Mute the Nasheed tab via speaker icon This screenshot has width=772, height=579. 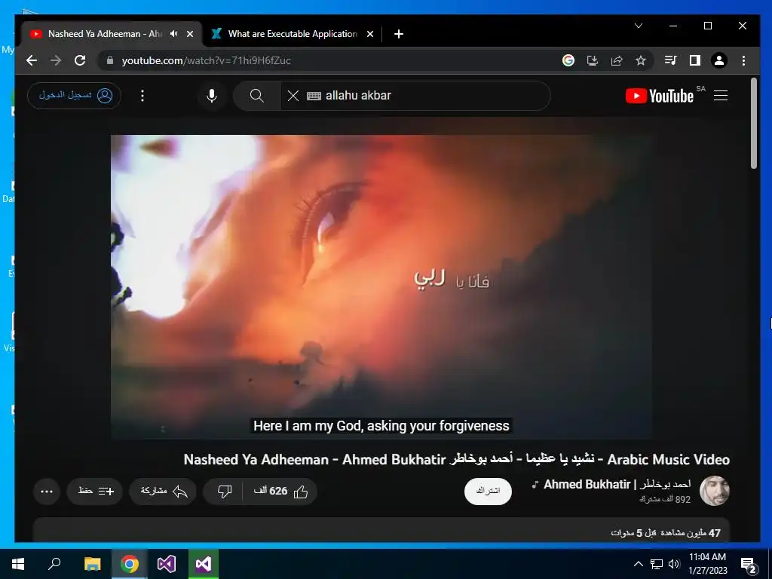[x=174, y=33]
